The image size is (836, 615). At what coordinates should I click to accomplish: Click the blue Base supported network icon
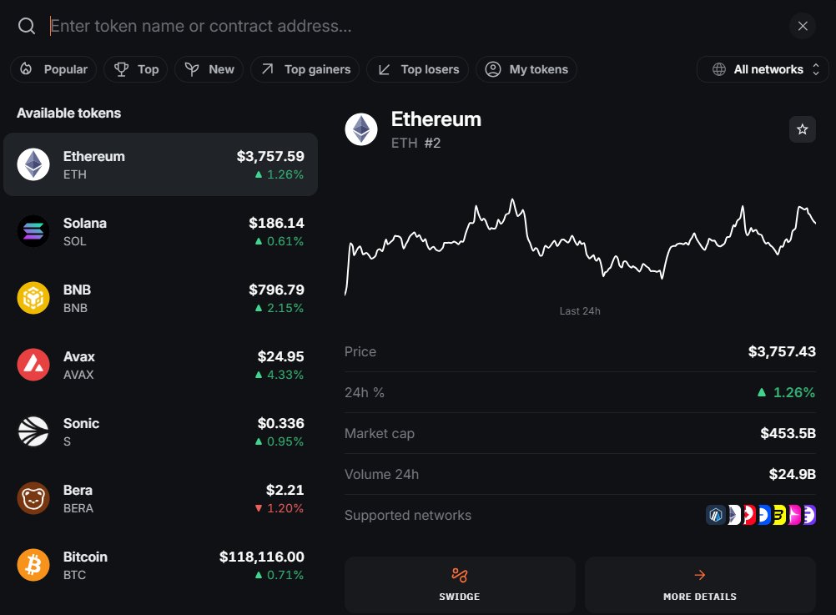point(764,515)
